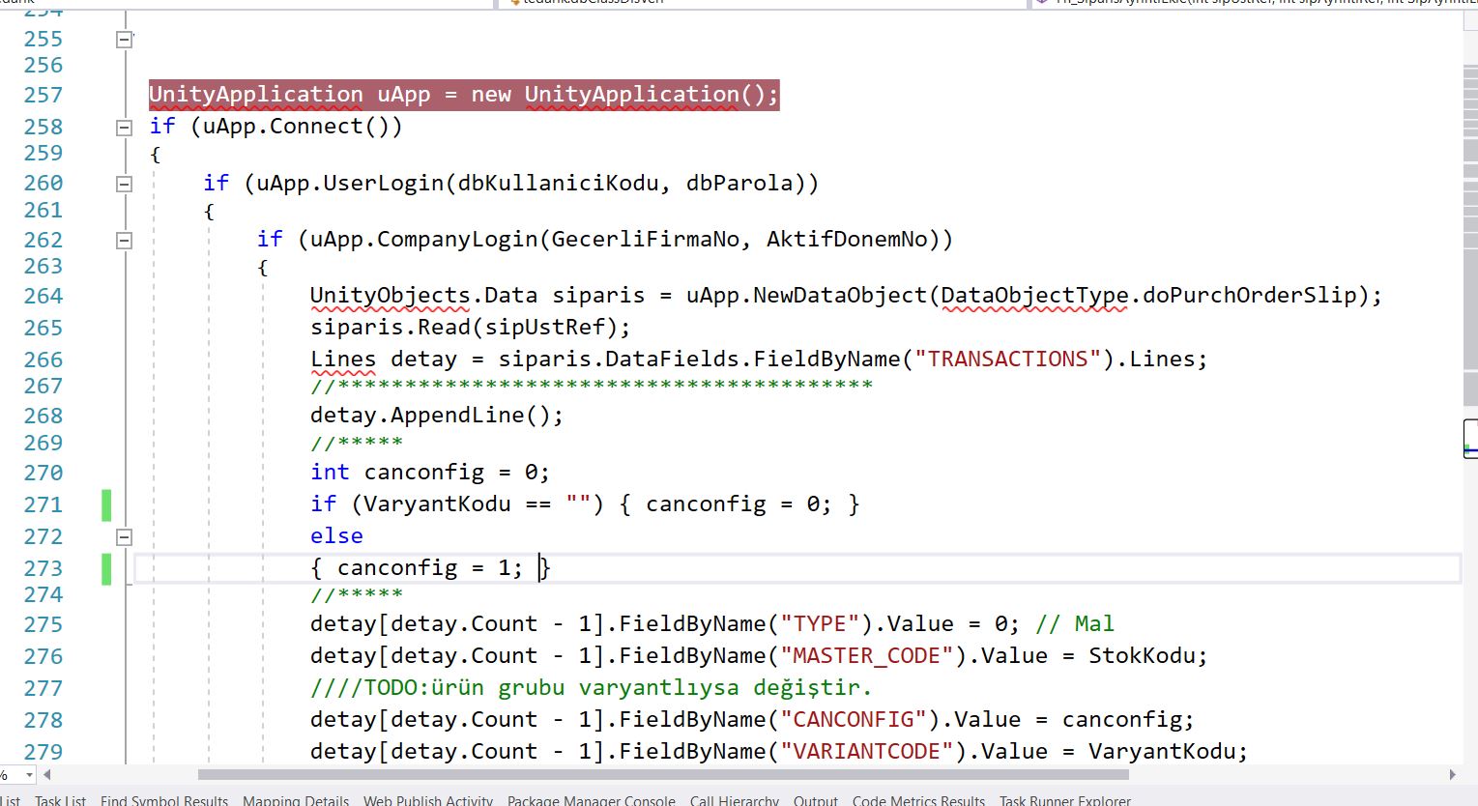Screen dimensions: 1478x806
Task: Click the horizontal scrollbar right arrow
Action: pos(1452,775)
